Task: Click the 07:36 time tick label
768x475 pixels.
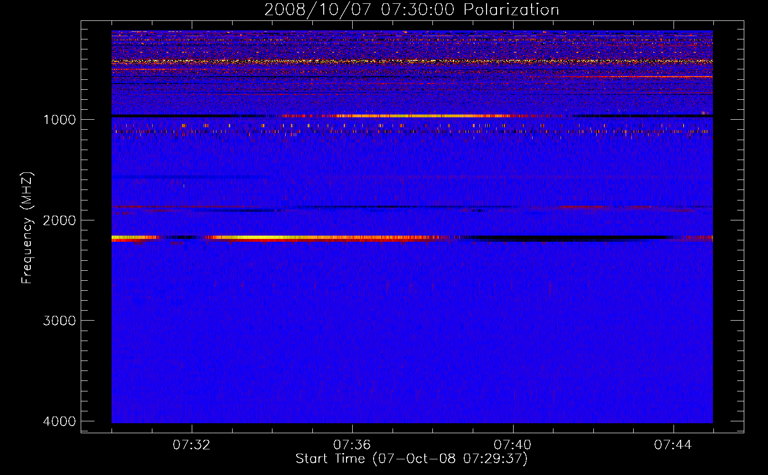Action: 352,445
